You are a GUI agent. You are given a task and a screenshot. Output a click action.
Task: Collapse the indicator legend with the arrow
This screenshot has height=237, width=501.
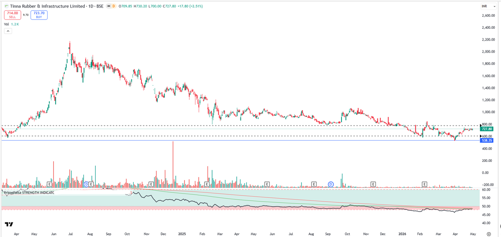(x=8, y=31)
